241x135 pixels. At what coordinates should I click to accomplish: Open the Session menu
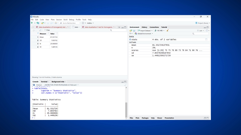pyautogui.click(x=59, y=19)
